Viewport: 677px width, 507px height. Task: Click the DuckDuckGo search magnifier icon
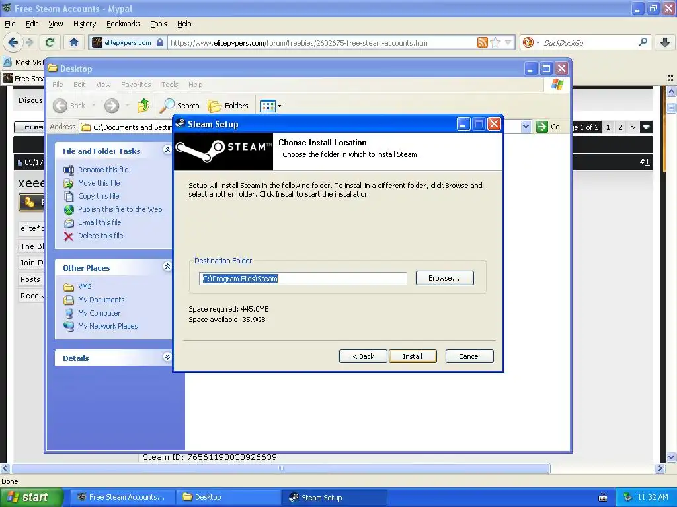(x=643, y=42)
